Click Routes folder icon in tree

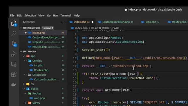pyautogui.click(x=29, y=94)
